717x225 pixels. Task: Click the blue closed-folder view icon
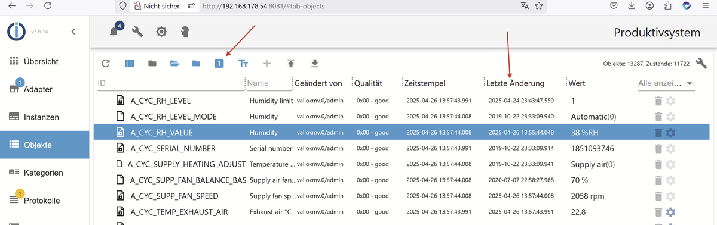[x=196, y=63]
